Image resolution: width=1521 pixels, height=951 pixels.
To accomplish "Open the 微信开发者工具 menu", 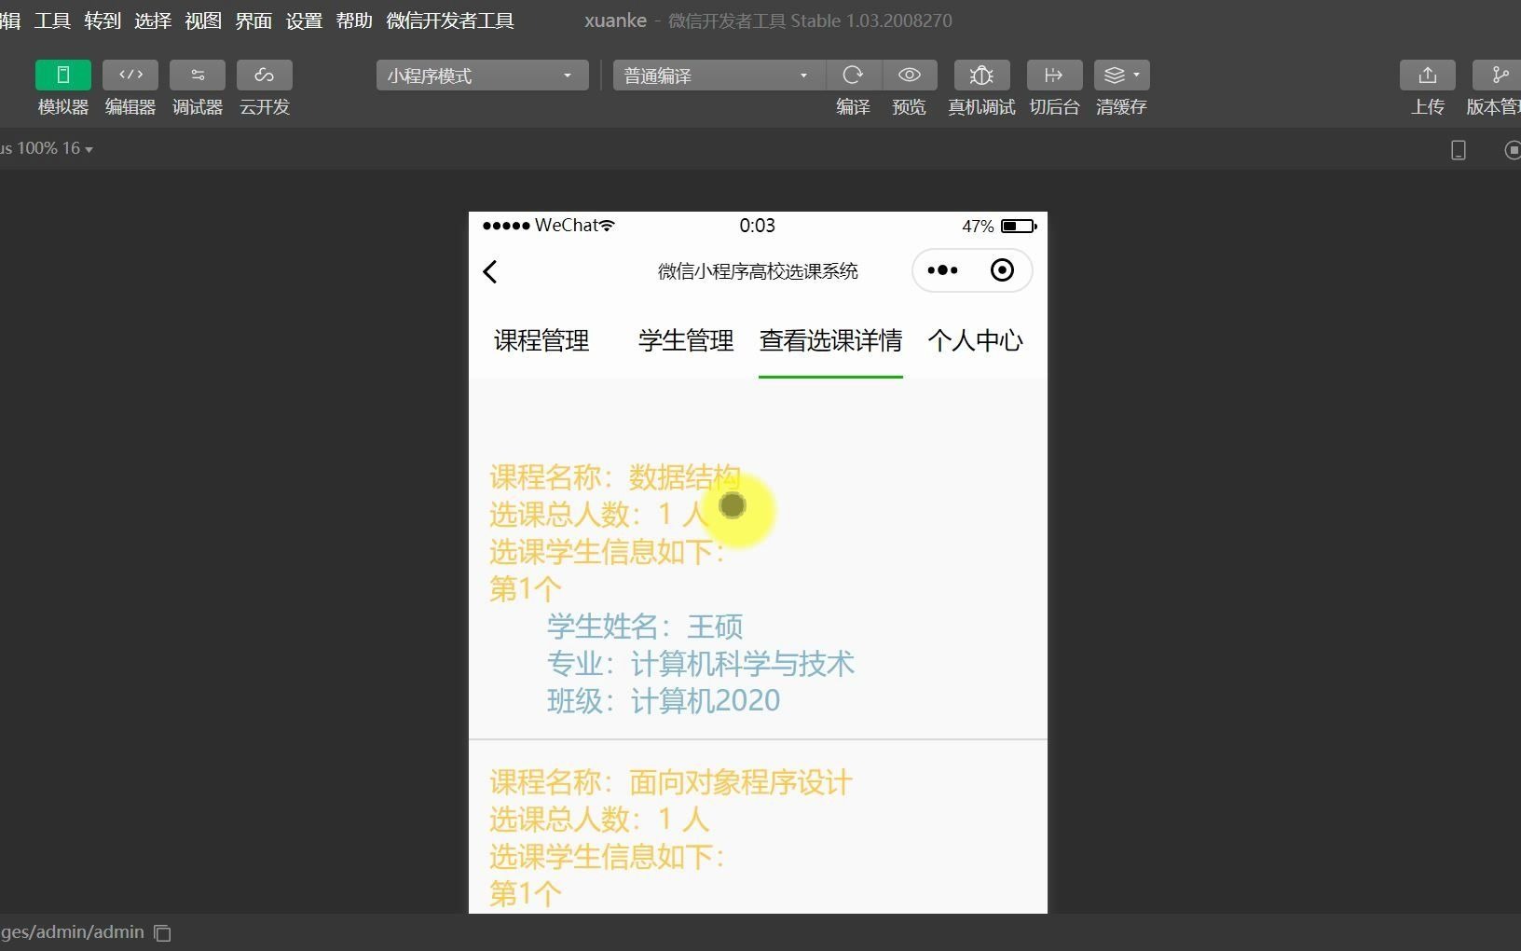I will coord(450,21).
